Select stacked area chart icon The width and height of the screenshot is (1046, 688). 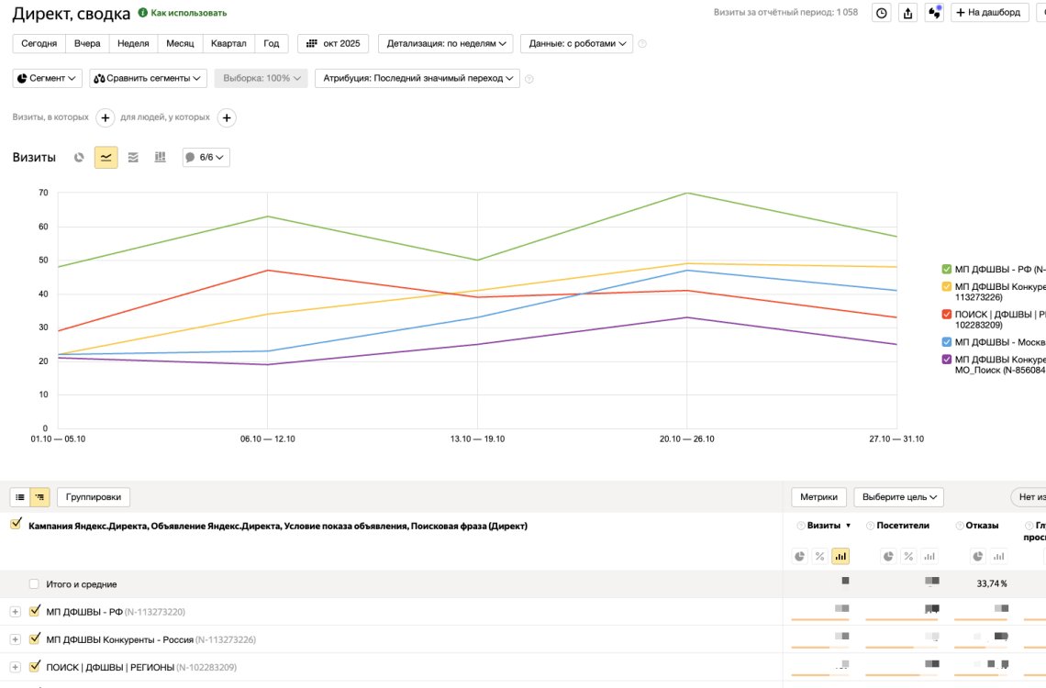click(x=133, y=158)
